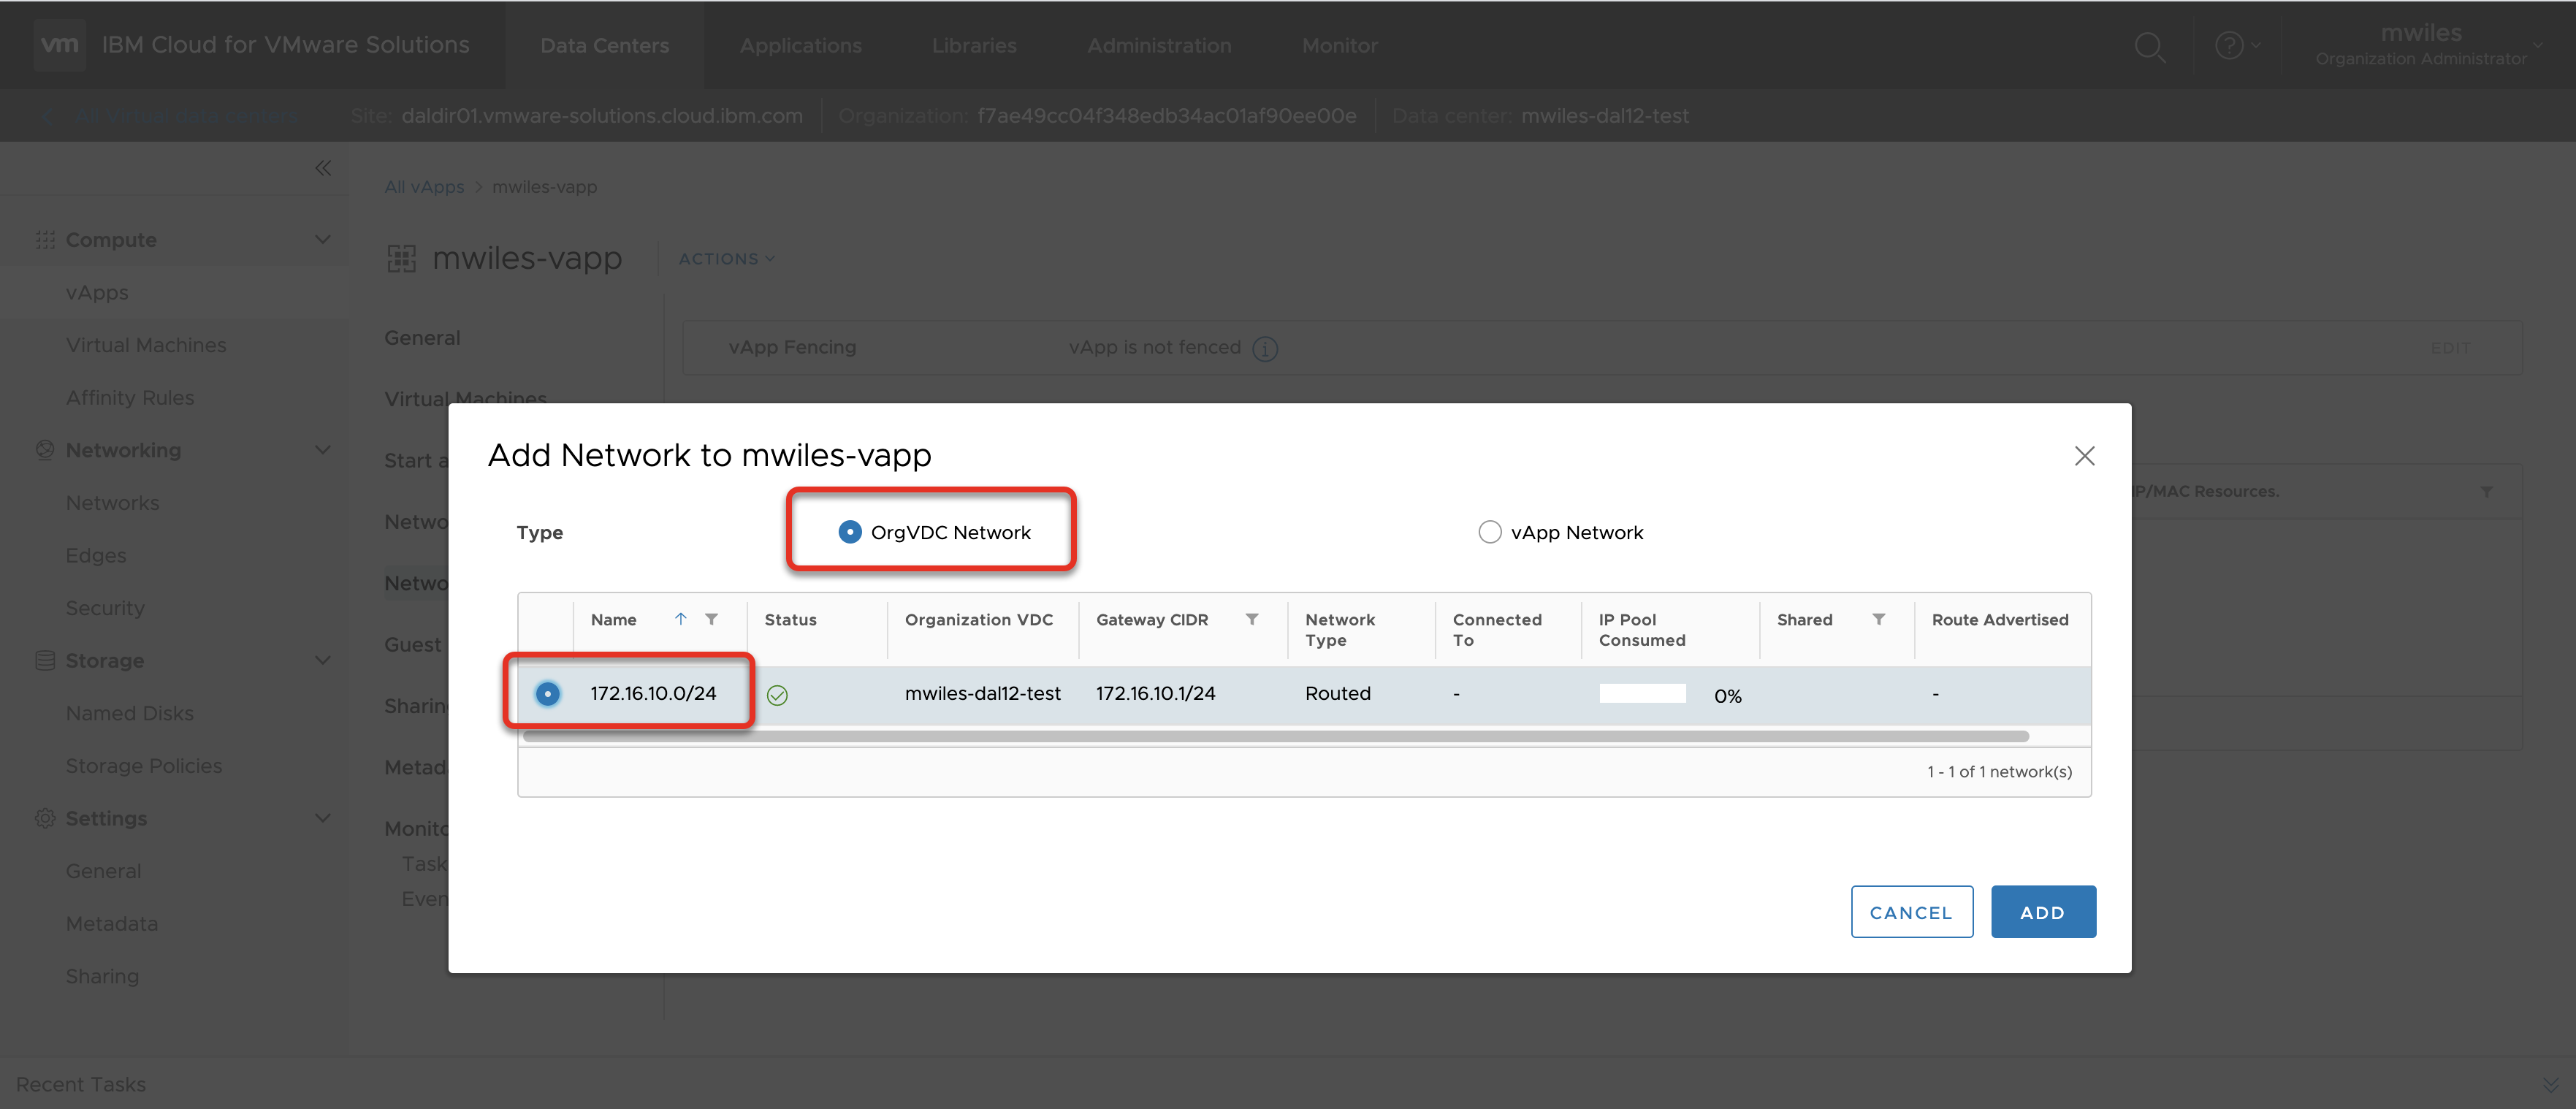Close the Add Network dialog
Screen dimensions: 2576x1109
[x=2084, y=456]
